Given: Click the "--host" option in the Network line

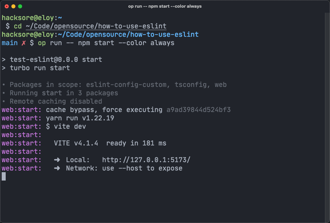Looking at the screenshot, I should [x=130, y=168].
